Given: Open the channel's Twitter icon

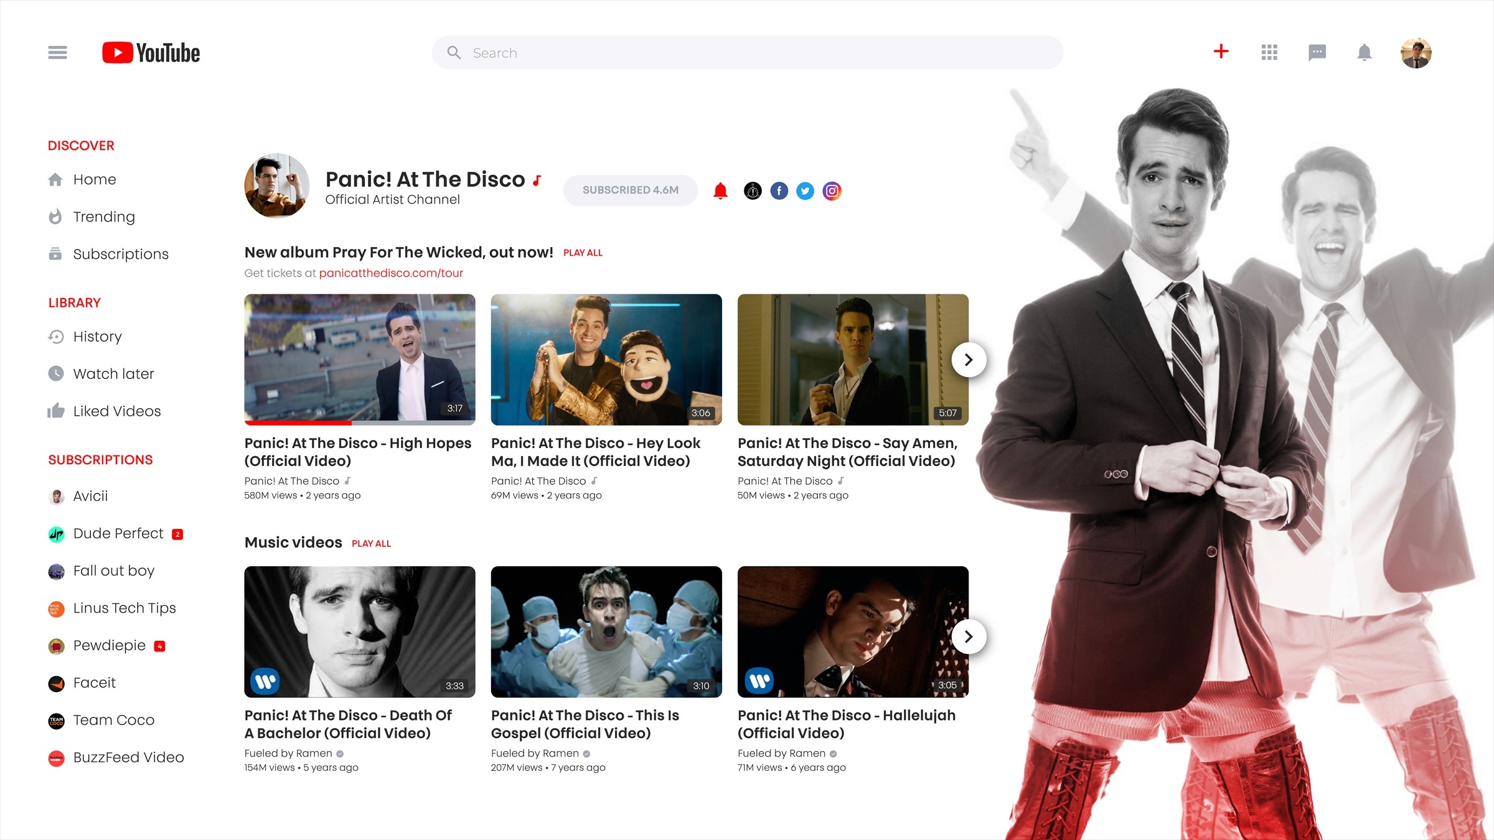Looking at the screenshot, I should (x=806, y=191).
